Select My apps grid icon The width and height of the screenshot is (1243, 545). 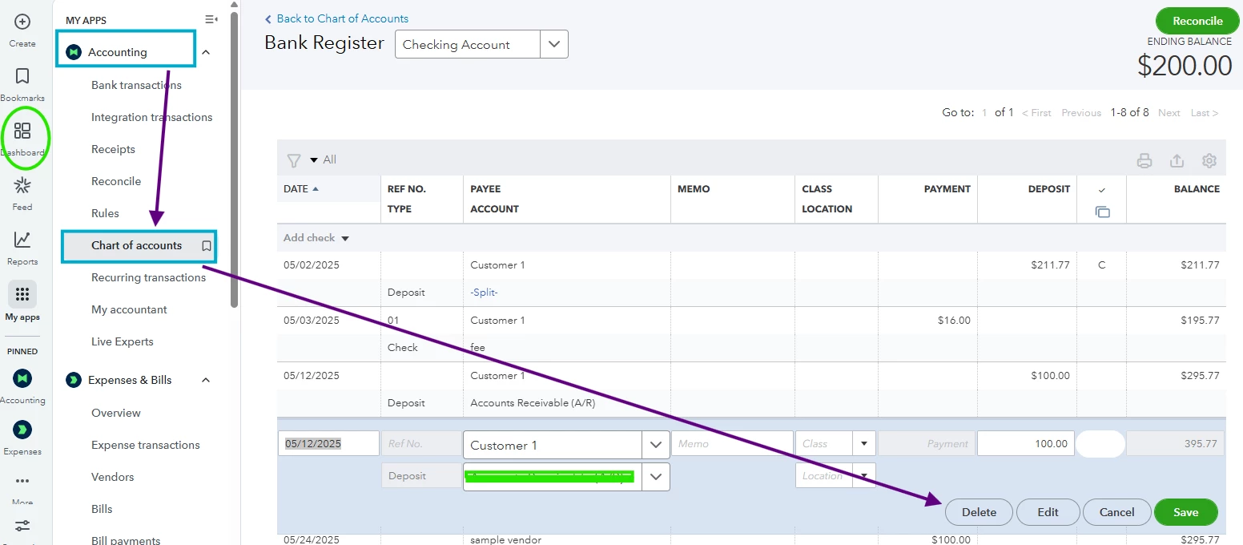[x=22, y=294]
